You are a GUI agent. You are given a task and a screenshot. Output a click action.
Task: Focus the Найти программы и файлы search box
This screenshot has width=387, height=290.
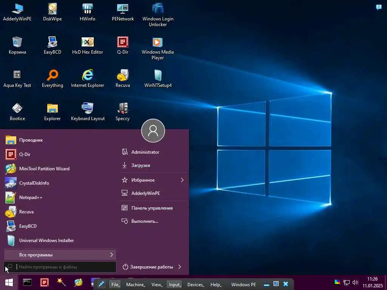coord(60,267)
